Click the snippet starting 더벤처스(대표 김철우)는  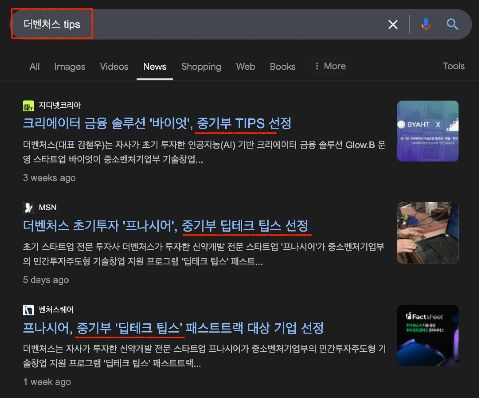(x=204, y=152)
